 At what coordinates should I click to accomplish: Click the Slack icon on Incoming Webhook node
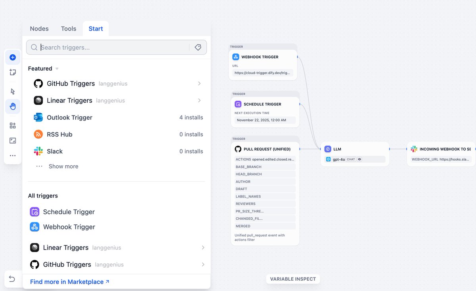click(414, 149)
